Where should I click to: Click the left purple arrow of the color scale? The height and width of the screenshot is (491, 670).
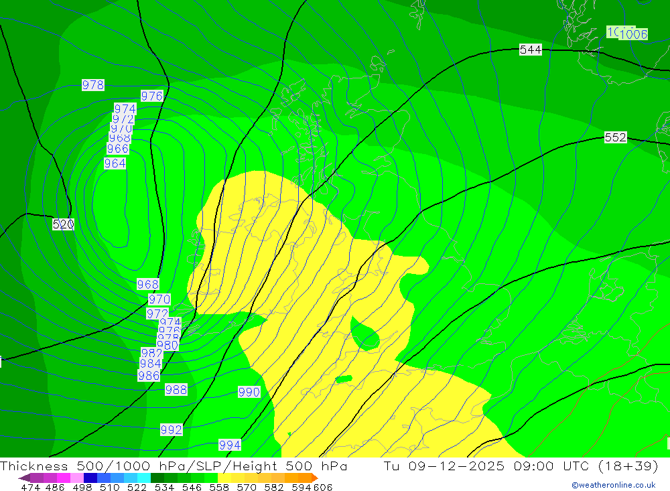pyautogui.click(x=24, y=478)
